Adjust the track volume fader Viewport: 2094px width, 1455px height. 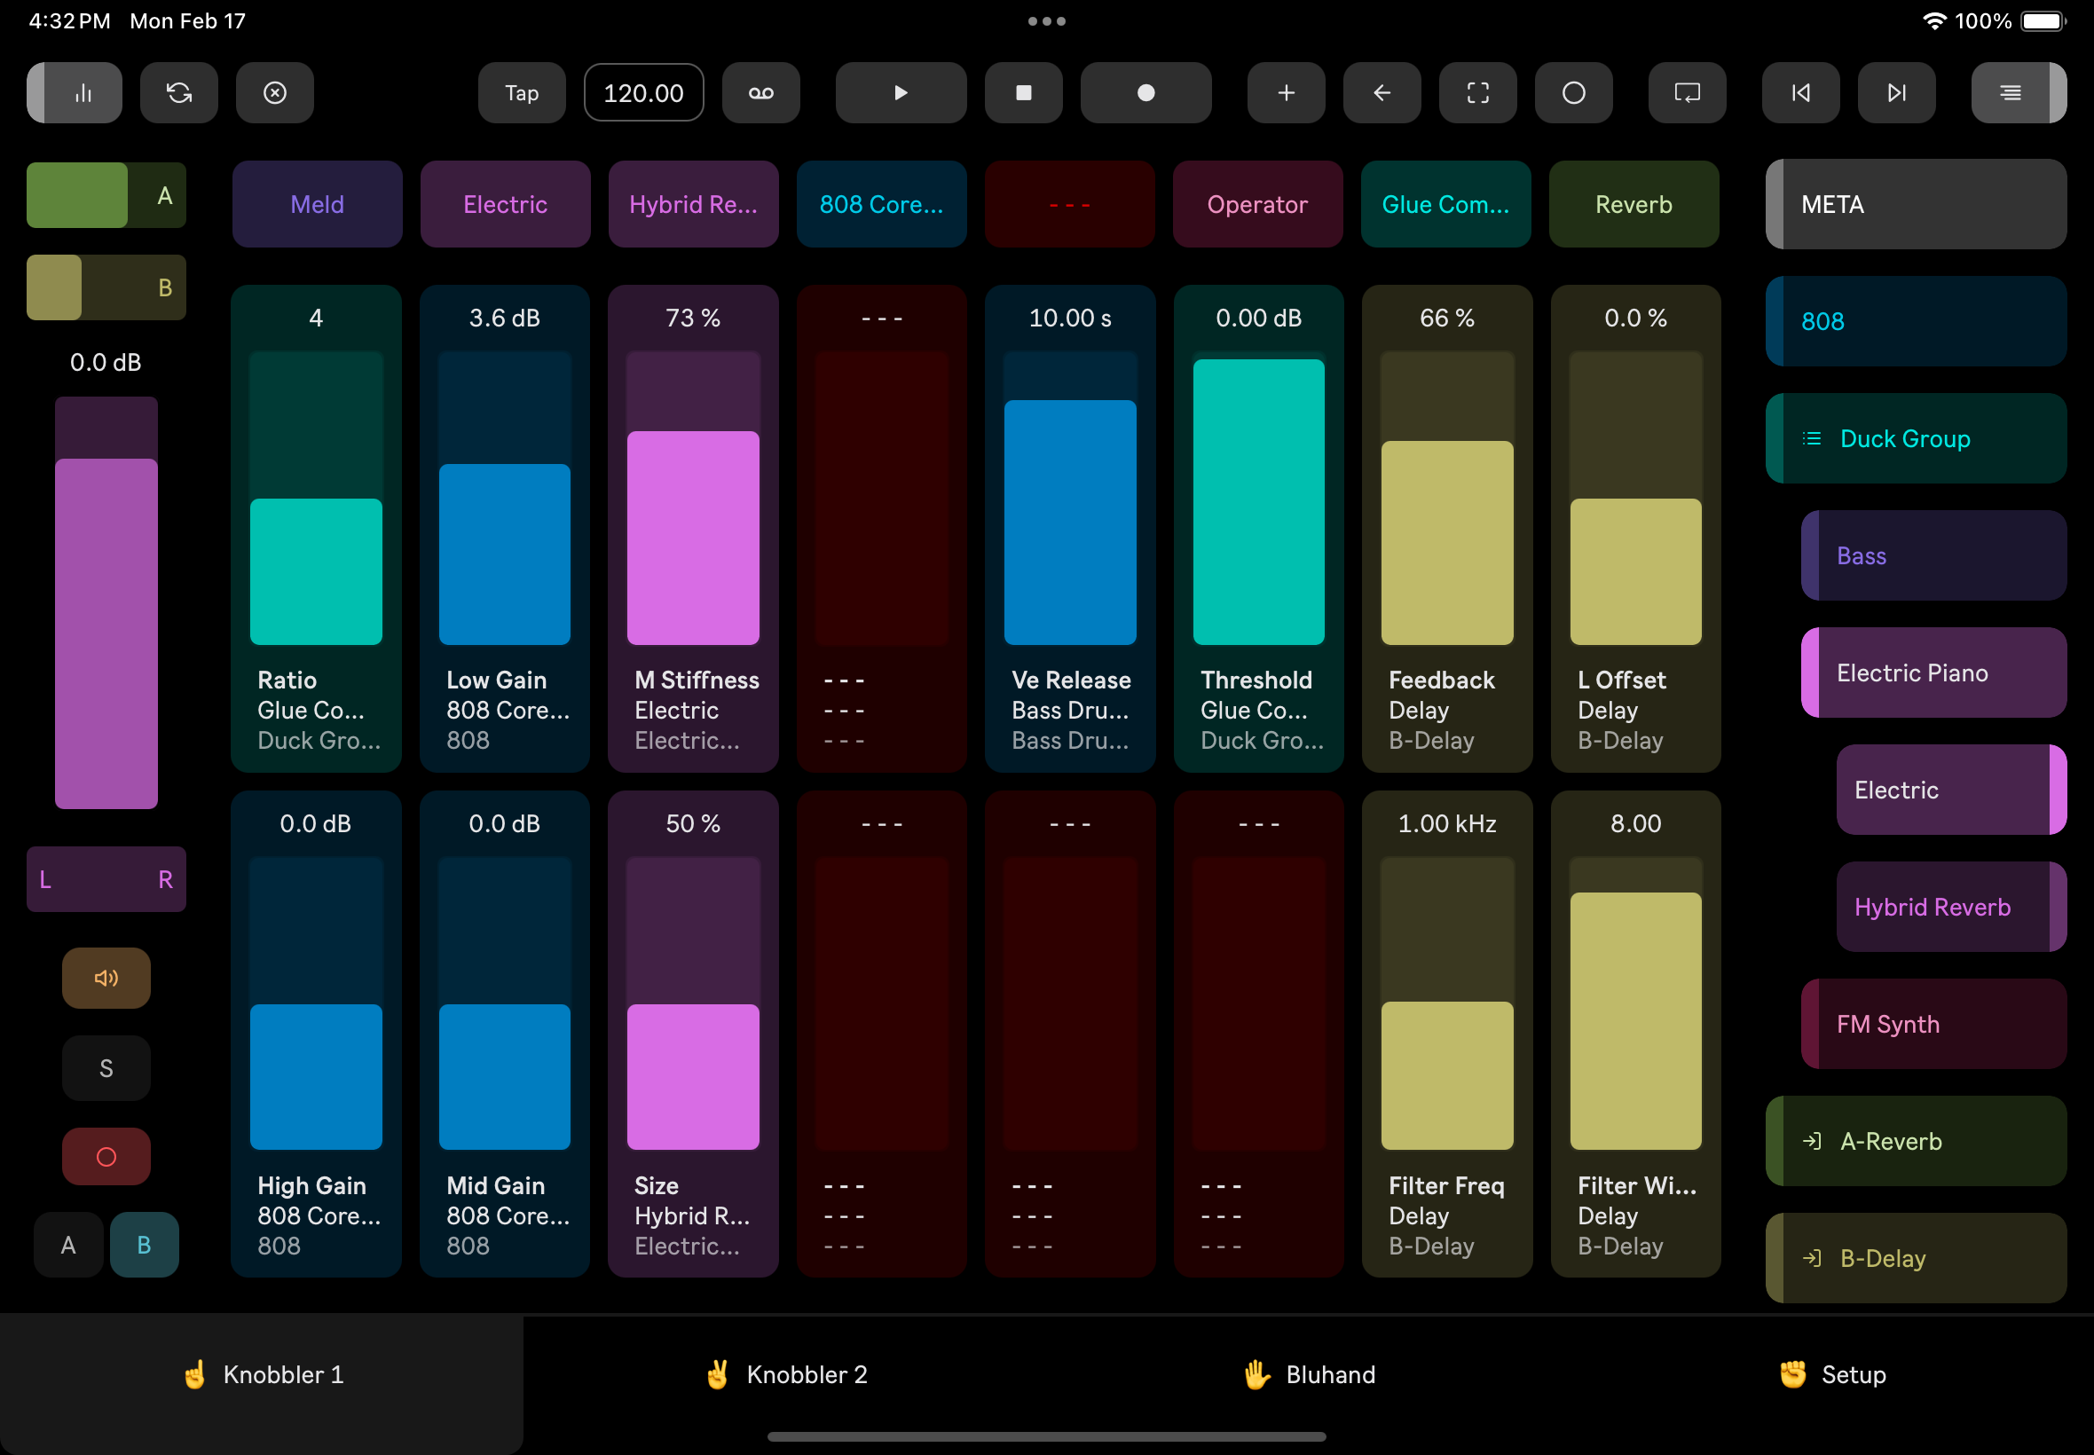click(106, 602)
